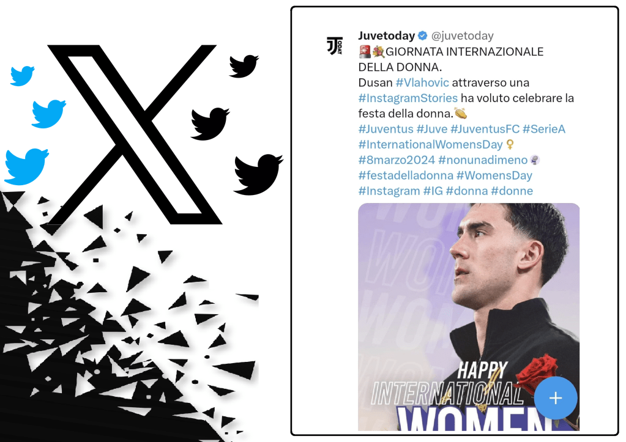This screenshot has width=626, height=442.
Task: Click the smallest blue Twitter bird
Action: [x=23, y=76]
